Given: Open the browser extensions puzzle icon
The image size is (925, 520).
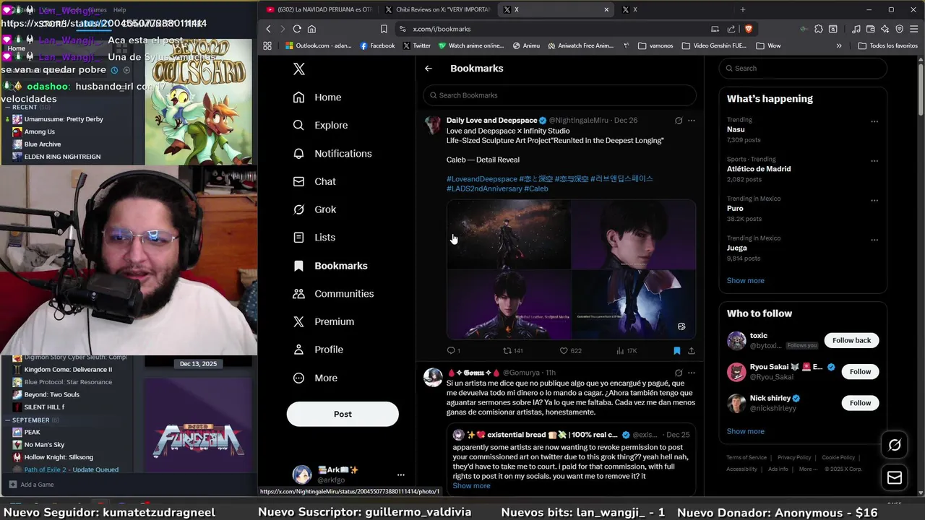Looking at the screenshot, I should [819, 29].
